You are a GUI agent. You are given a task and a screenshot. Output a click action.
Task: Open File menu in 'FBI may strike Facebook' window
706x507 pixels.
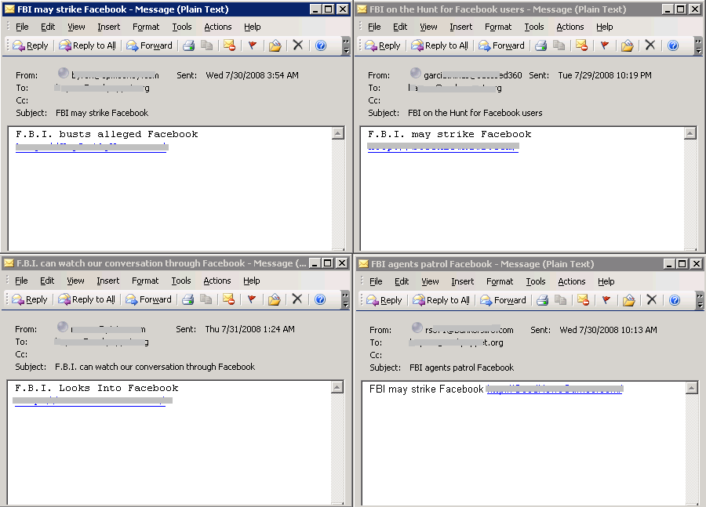pyautogui.click(x=22, y=27)
